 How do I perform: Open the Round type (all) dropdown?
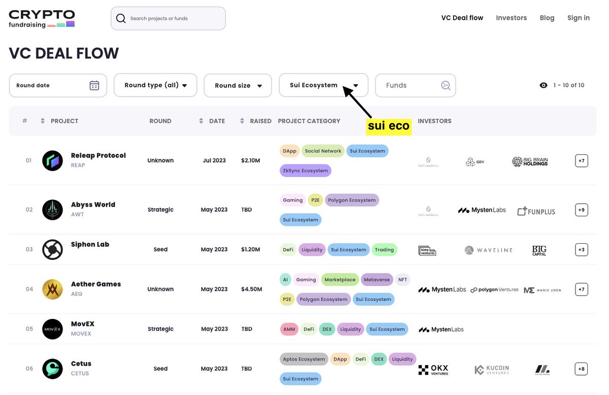click(155, 85)
